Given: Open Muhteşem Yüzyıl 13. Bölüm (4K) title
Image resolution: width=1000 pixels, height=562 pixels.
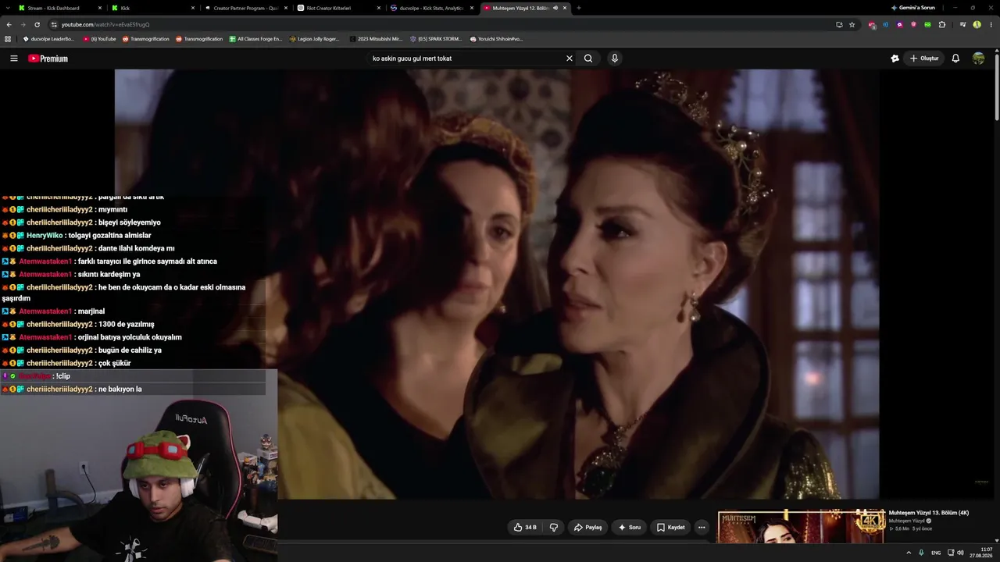Looking at the screenshot, I should click(929, 513).
